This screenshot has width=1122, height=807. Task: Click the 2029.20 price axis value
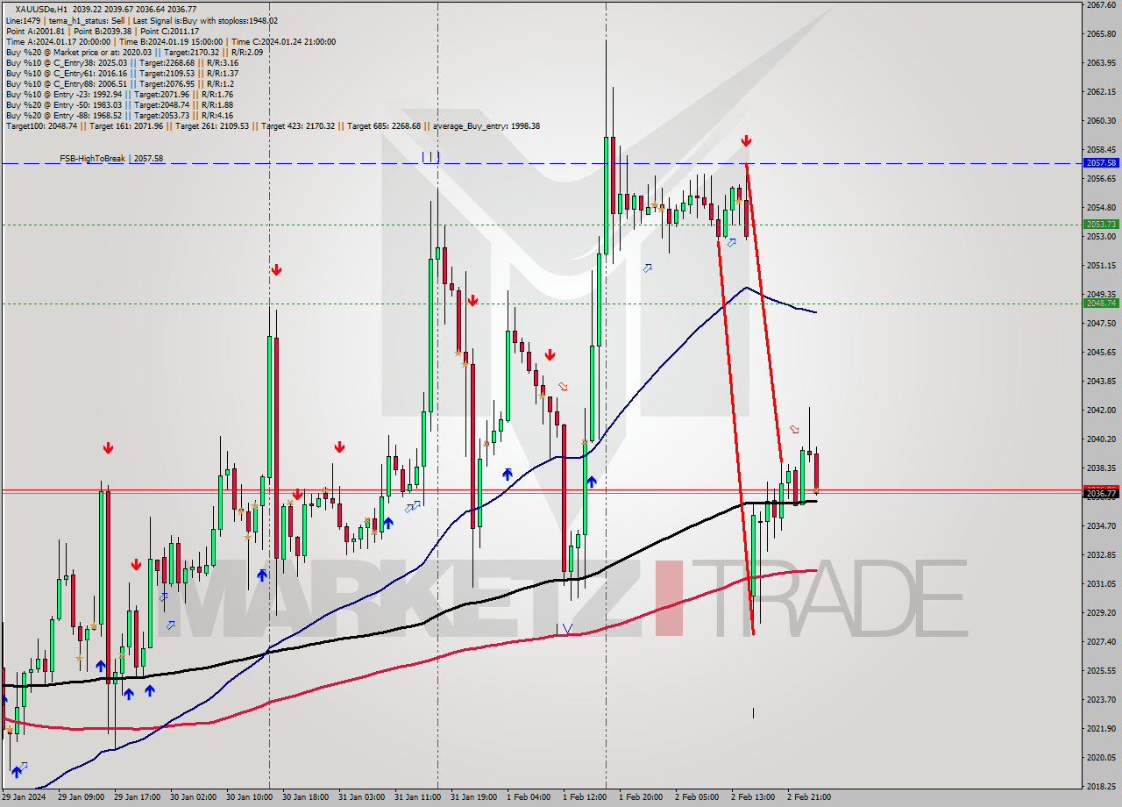coord(1100,613)
